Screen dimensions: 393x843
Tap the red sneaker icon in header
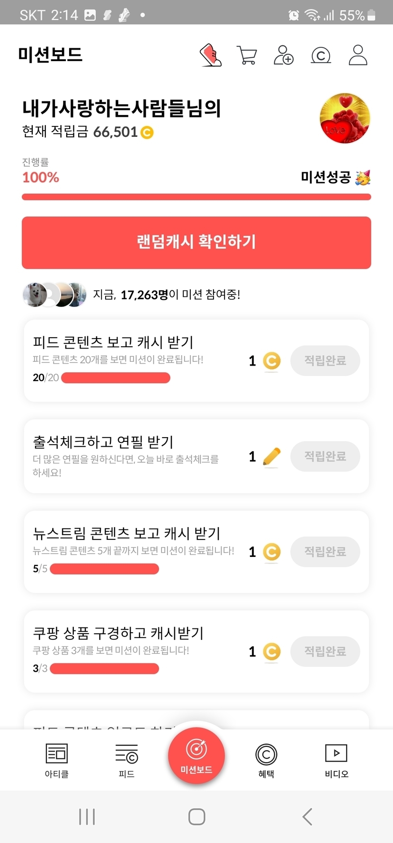(x=211, y=55)
